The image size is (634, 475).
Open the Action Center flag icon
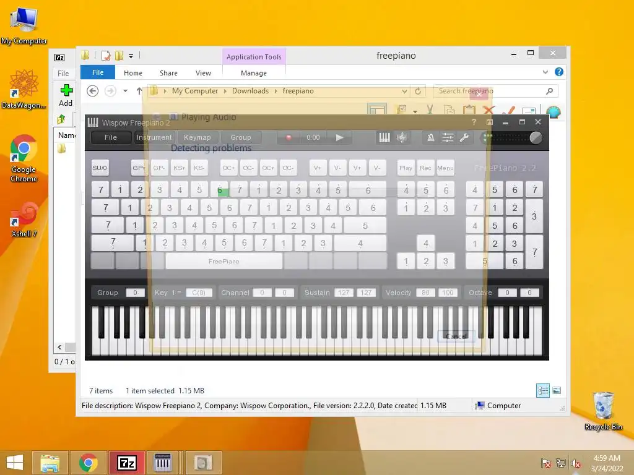(546, 464)
